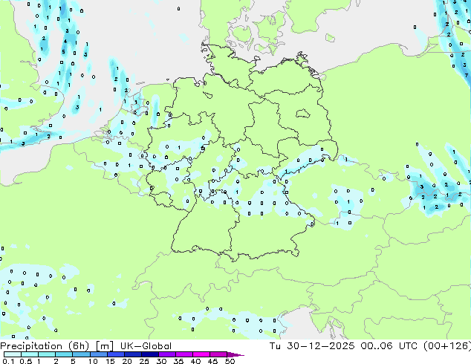Pick the 5–10 legend color swatch

tap(81, 354)
